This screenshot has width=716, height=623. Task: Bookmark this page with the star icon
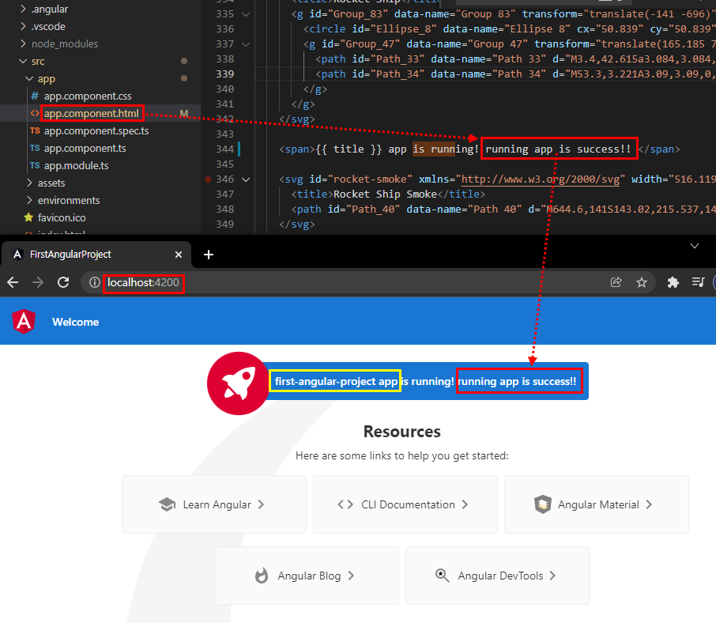click(x=642, y=282)
